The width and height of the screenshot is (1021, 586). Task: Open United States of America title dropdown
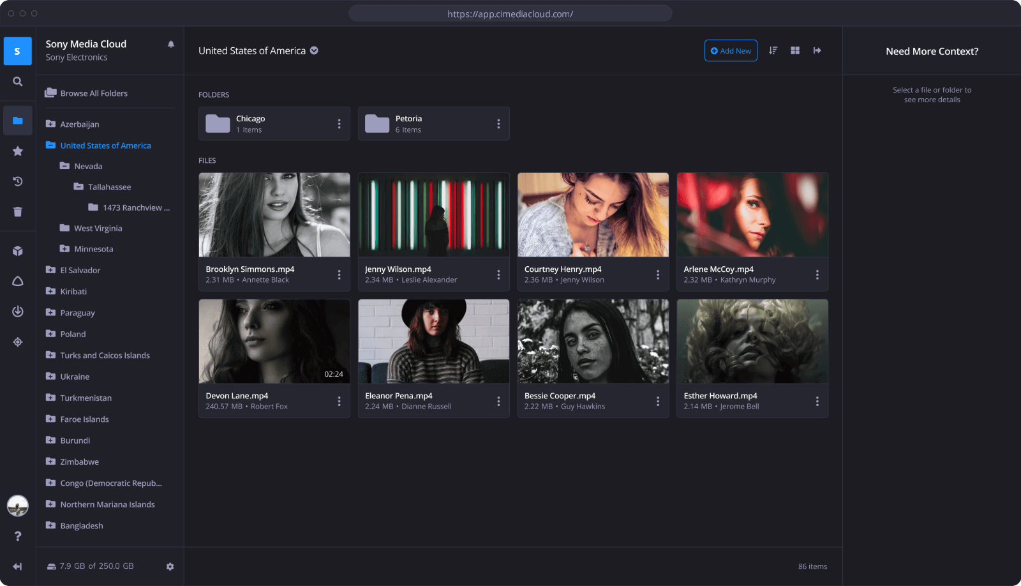tap(314, 51)
